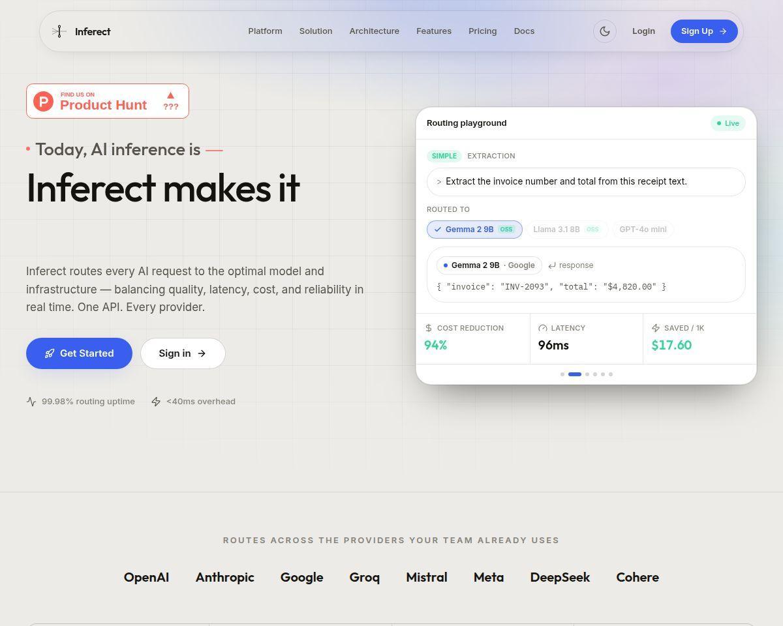Select the GPT-4o mini model chip
Screen dimensions: 783x626
point(643,230)
